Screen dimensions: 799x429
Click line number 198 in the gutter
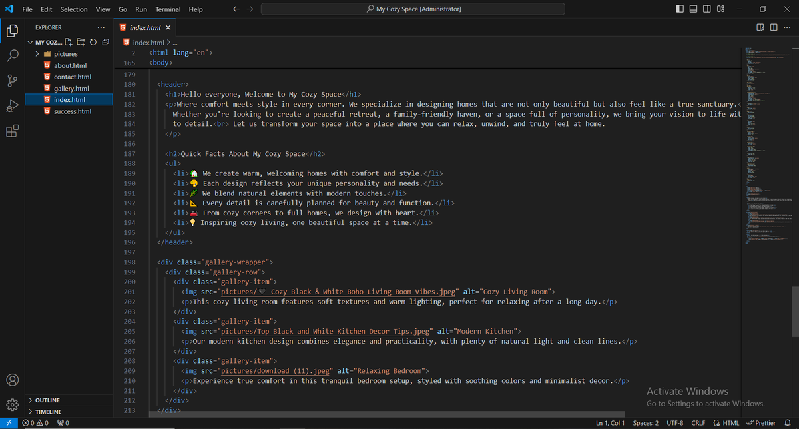point(130,262)
